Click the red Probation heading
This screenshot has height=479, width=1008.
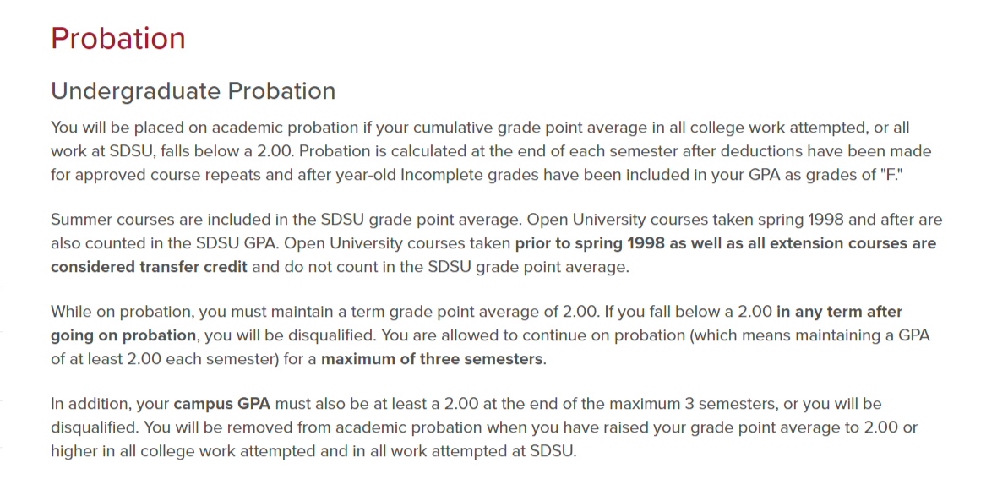[x=117, y=39]
